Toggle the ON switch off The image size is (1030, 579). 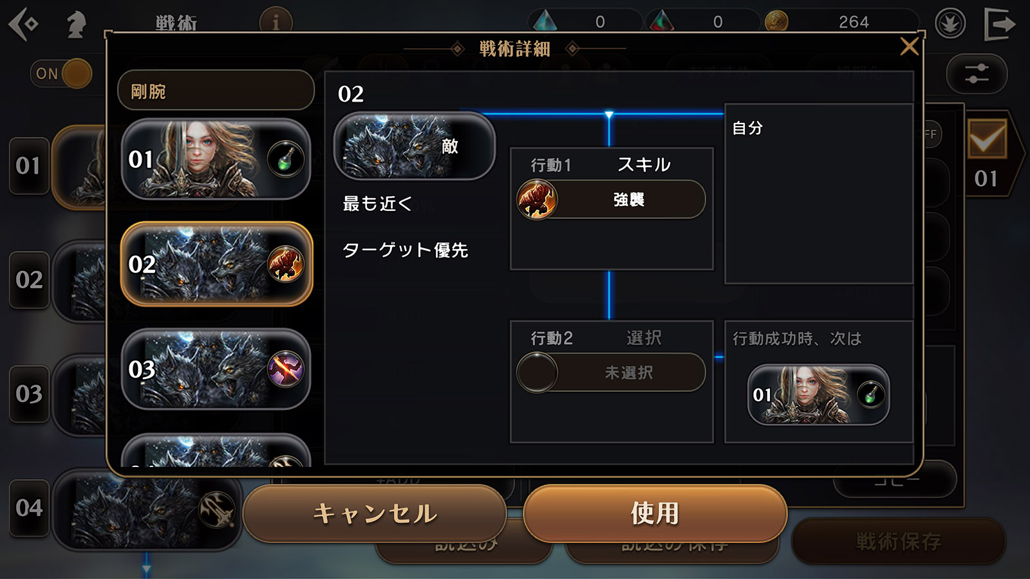coord(61,73)
